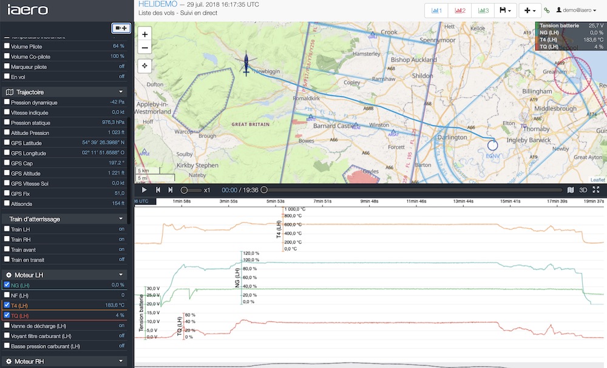
Task: Enable the NF (LH) checkbox
Action: (x=7, y=295)
